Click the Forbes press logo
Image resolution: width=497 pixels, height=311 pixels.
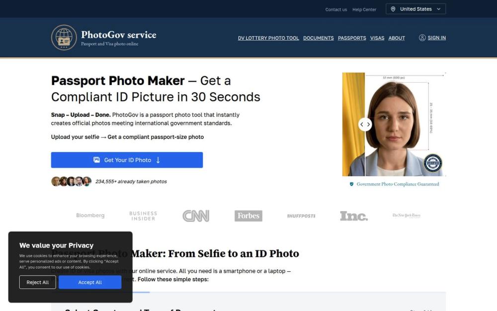click(248, 215)
